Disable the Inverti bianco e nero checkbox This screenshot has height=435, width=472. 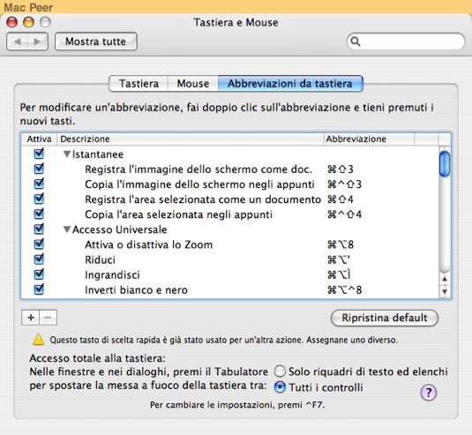click(39, 289)
